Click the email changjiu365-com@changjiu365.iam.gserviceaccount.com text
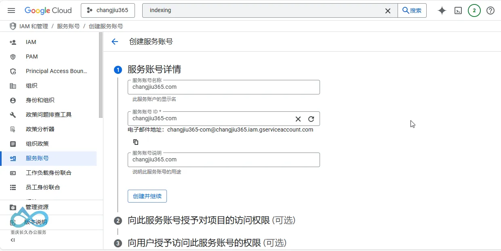This screenshot has height=251, width=501. point(240,130)
